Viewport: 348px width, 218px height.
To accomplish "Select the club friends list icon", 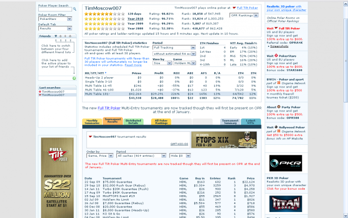I will (70, 36).
